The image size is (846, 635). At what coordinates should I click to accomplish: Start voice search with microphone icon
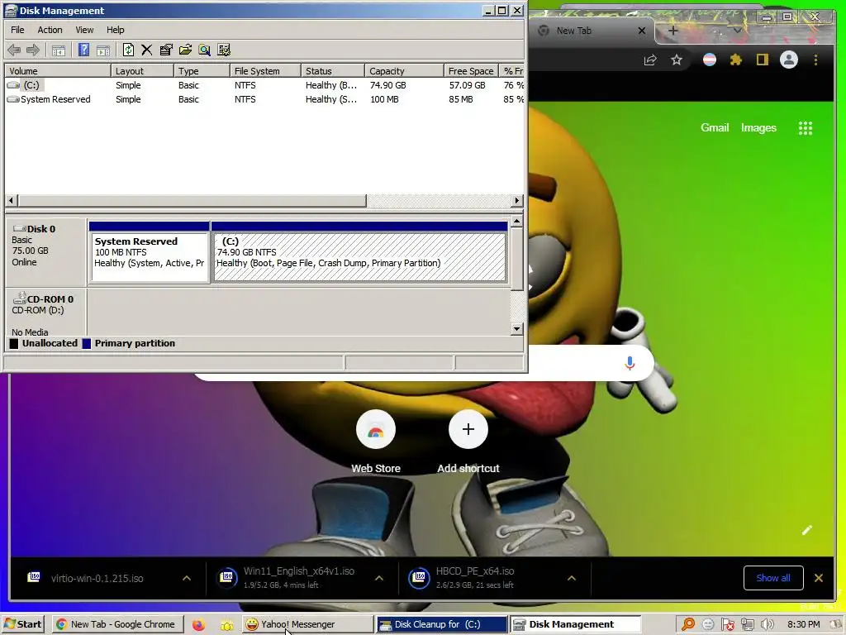click(x=629, y=363)
